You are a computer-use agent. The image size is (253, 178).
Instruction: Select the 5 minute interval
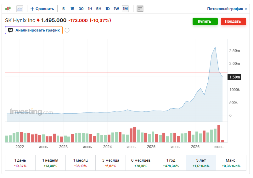[x=64, y=9]
